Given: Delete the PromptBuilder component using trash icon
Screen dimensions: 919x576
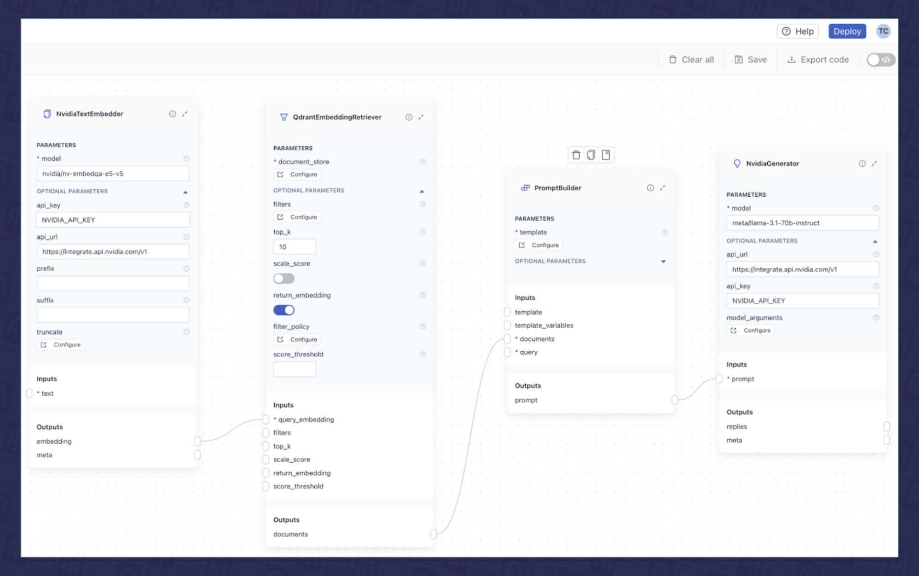Looking at the screenshot, I should pos(576,155).
